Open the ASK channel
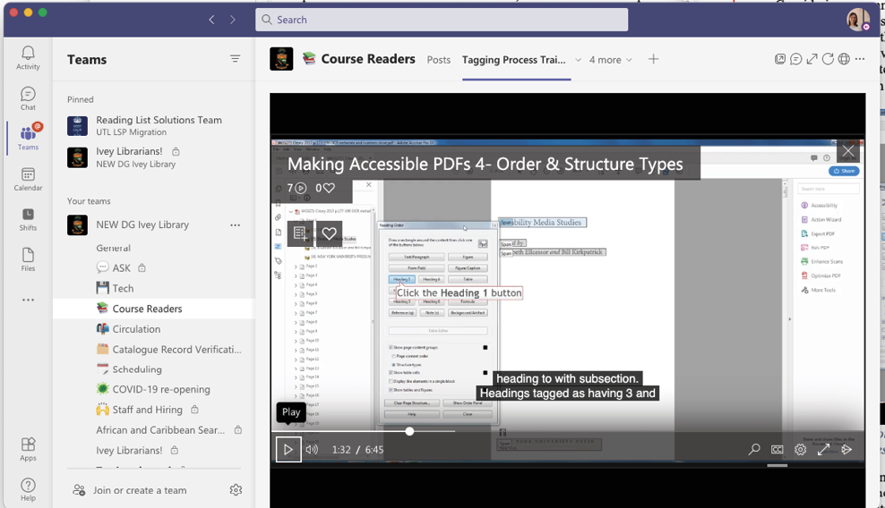 point(121,268)
